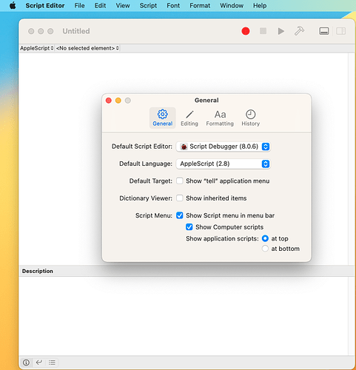Check Show inherited items checkbox

tap(180, 198)
